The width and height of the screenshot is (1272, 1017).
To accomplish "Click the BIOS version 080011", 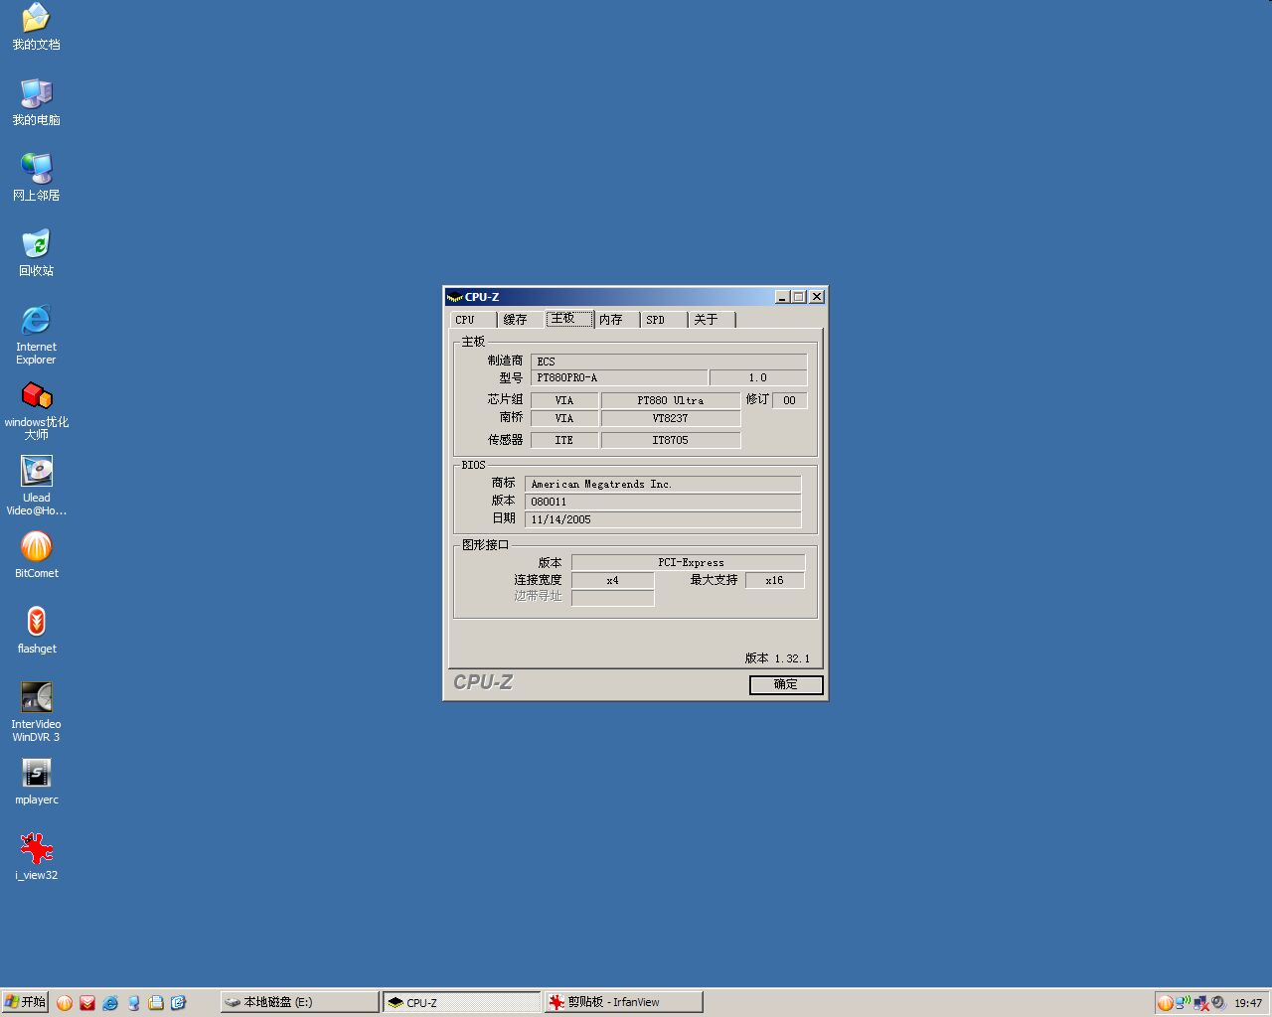I will (663, 502).
